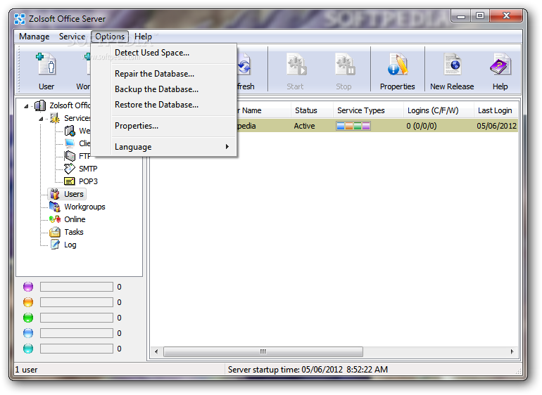Viewport: 542px width, 395px height.
Task: Expand the Language submenu arrow
Action: [227, 146]
